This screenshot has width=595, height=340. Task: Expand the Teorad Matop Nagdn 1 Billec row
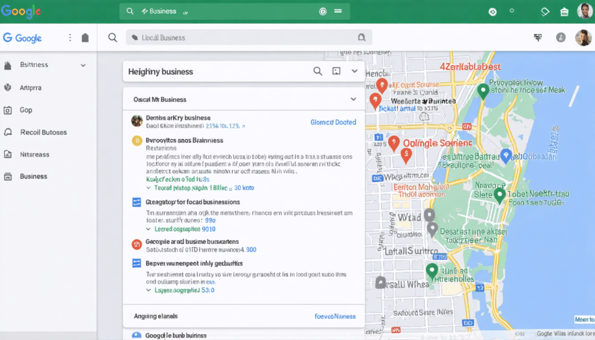(148, 188)
